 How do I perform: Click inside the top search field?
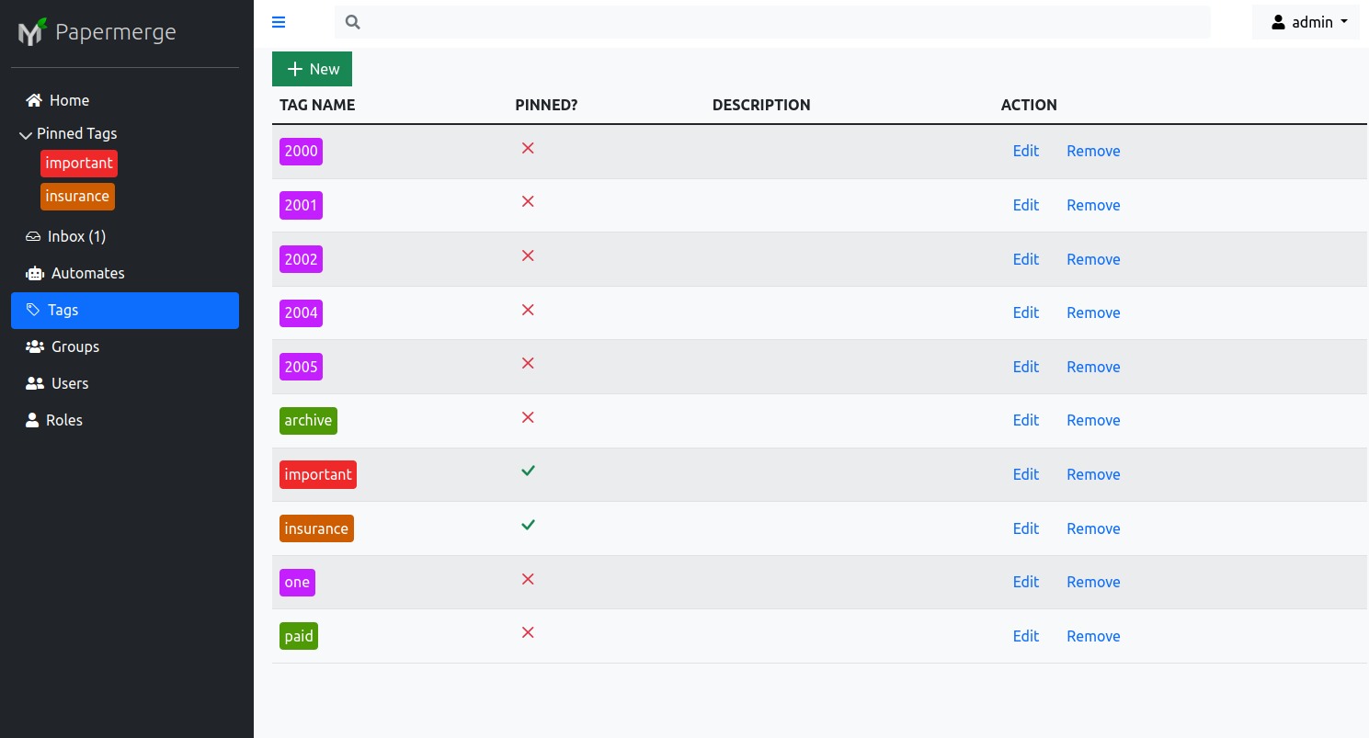[x=772, y=21]
